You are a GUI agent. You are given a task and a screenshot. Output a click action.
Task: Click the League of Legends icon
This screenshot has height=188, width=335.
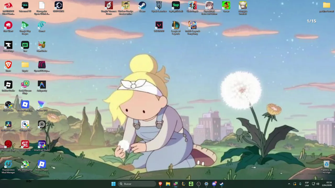pos(176,28)
